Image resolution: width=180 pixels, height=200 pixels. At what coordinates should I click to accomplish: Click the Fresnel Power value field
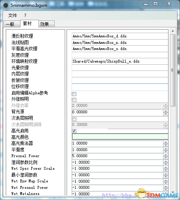click(117, 156)
